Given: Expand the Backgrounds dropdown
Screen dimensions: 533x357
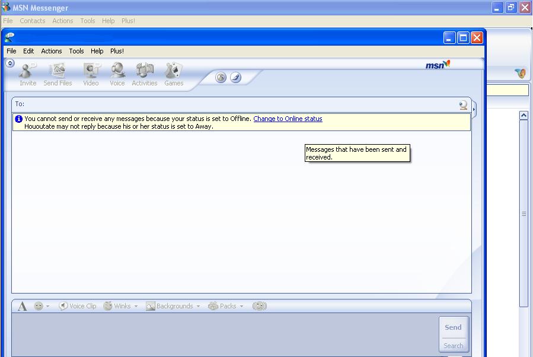Looking at the screenshot, I should (x=173, y=306).
